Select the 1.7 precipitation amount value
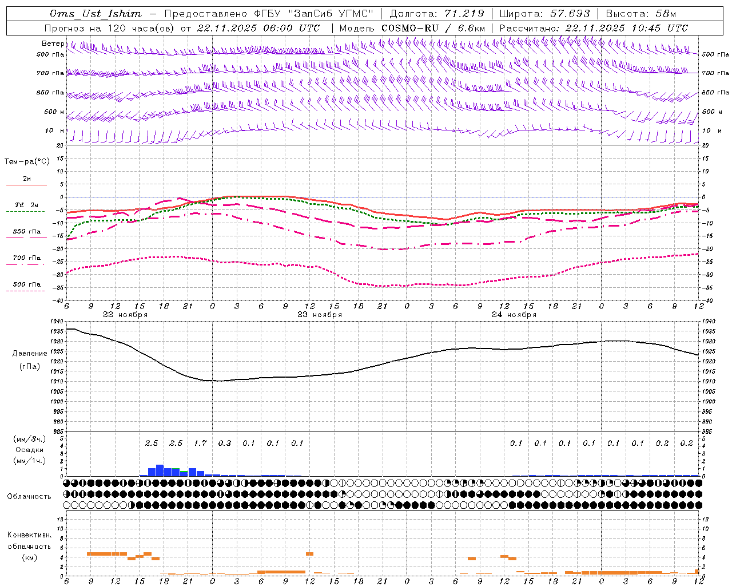 200,443
